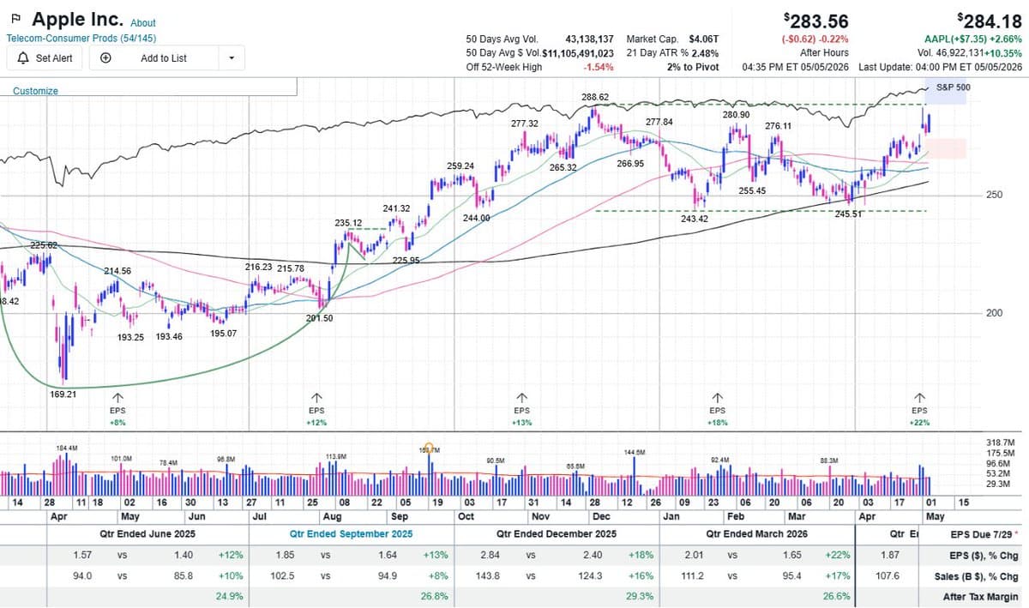Viewport: 1029px width, 608px height.
Task: Select Qtr Ended March 2026 column header
Action: coord(759,533)
